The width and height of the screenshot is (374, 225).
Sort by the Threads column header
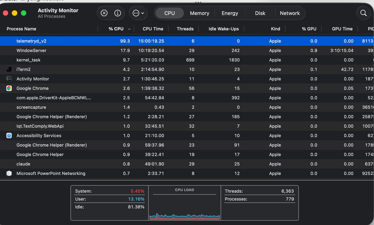click(x=185, y=29)
